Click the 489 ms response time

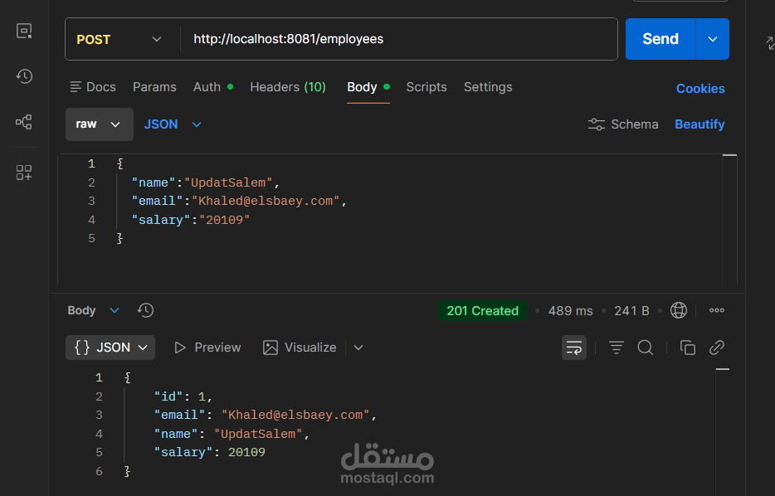570,311
